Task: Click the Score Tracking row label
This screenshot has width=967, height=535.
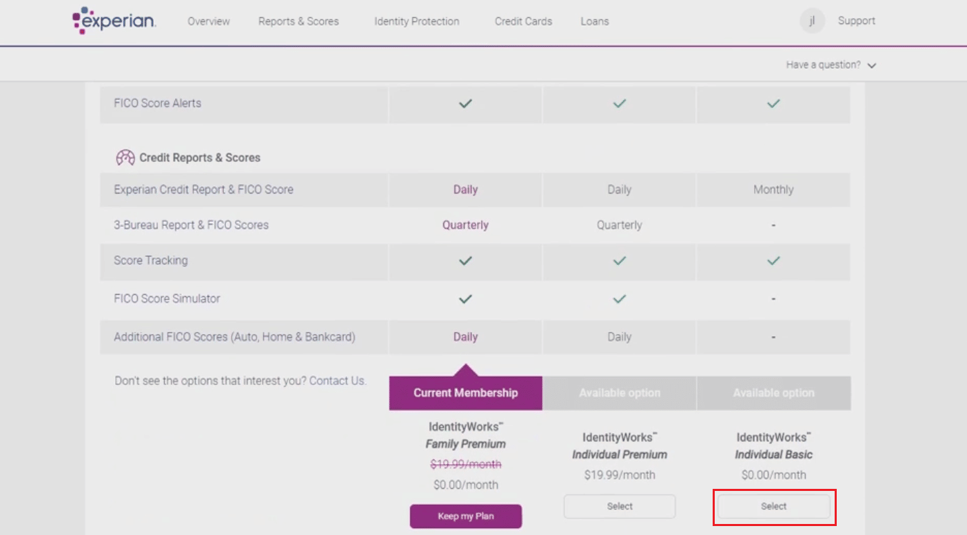Action: (x=151, y=260)
